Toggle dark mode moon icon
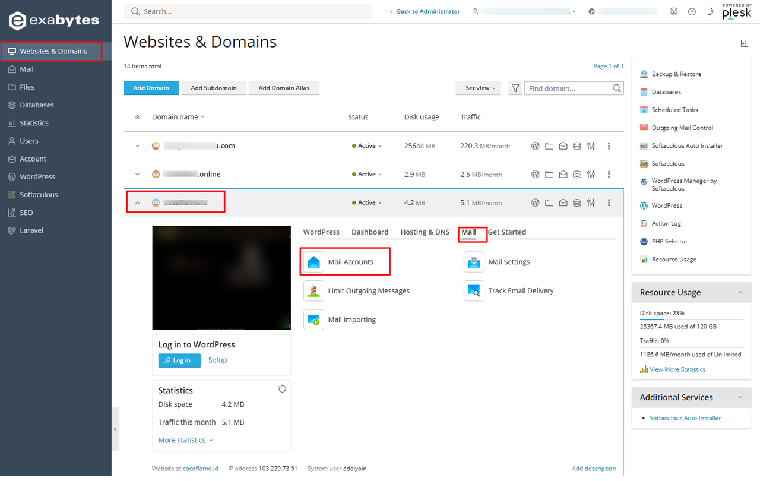 (x=710, y=11)
